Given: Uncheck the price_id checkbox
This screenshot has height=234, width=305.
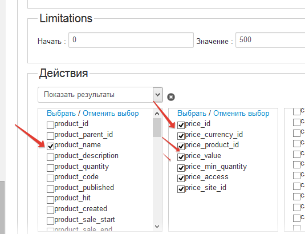Looking at the screenshot, I should coord(181,125).
